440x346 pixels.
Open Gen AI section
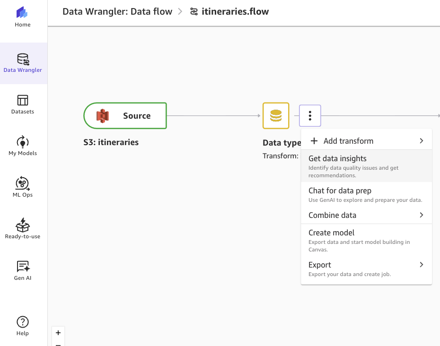tap(22, 270)
